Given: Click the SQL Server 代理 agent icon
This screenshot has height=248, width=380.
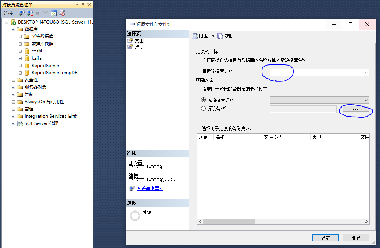Looking at the screenshot, I should [x=20, y=124].
